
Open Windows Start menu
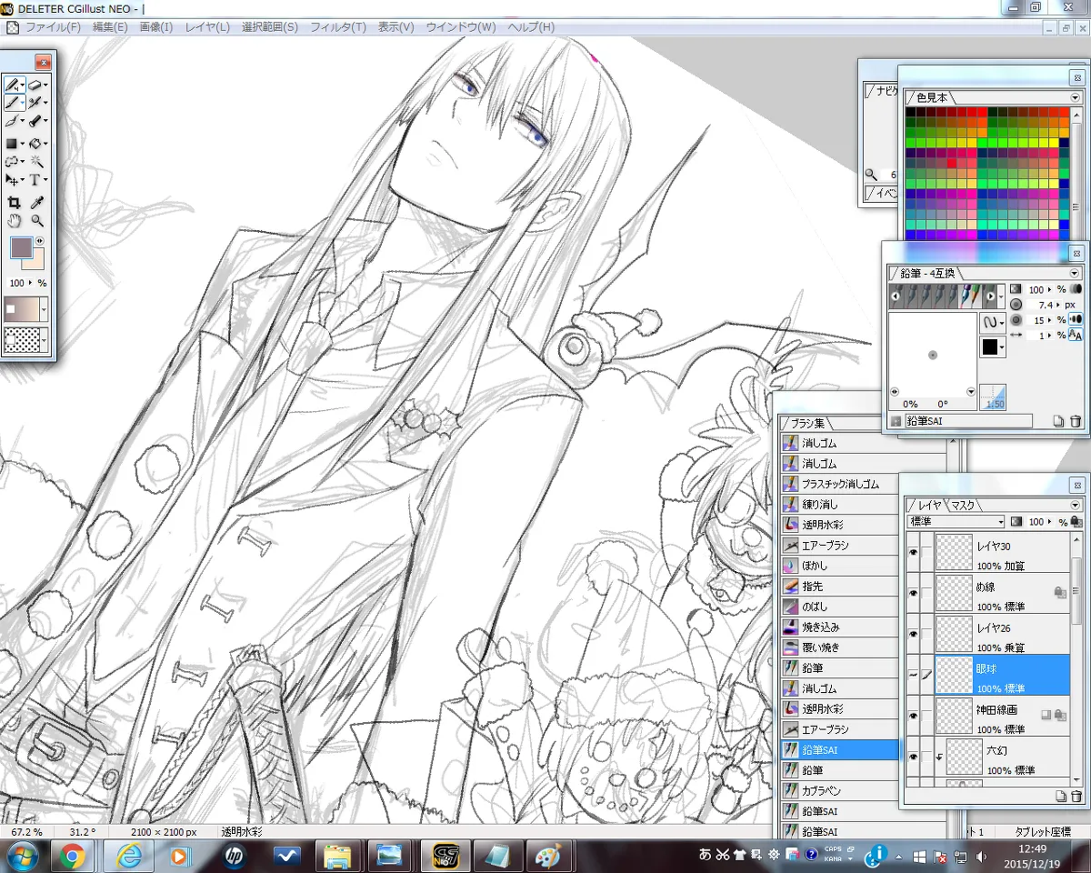pos(21,856)
